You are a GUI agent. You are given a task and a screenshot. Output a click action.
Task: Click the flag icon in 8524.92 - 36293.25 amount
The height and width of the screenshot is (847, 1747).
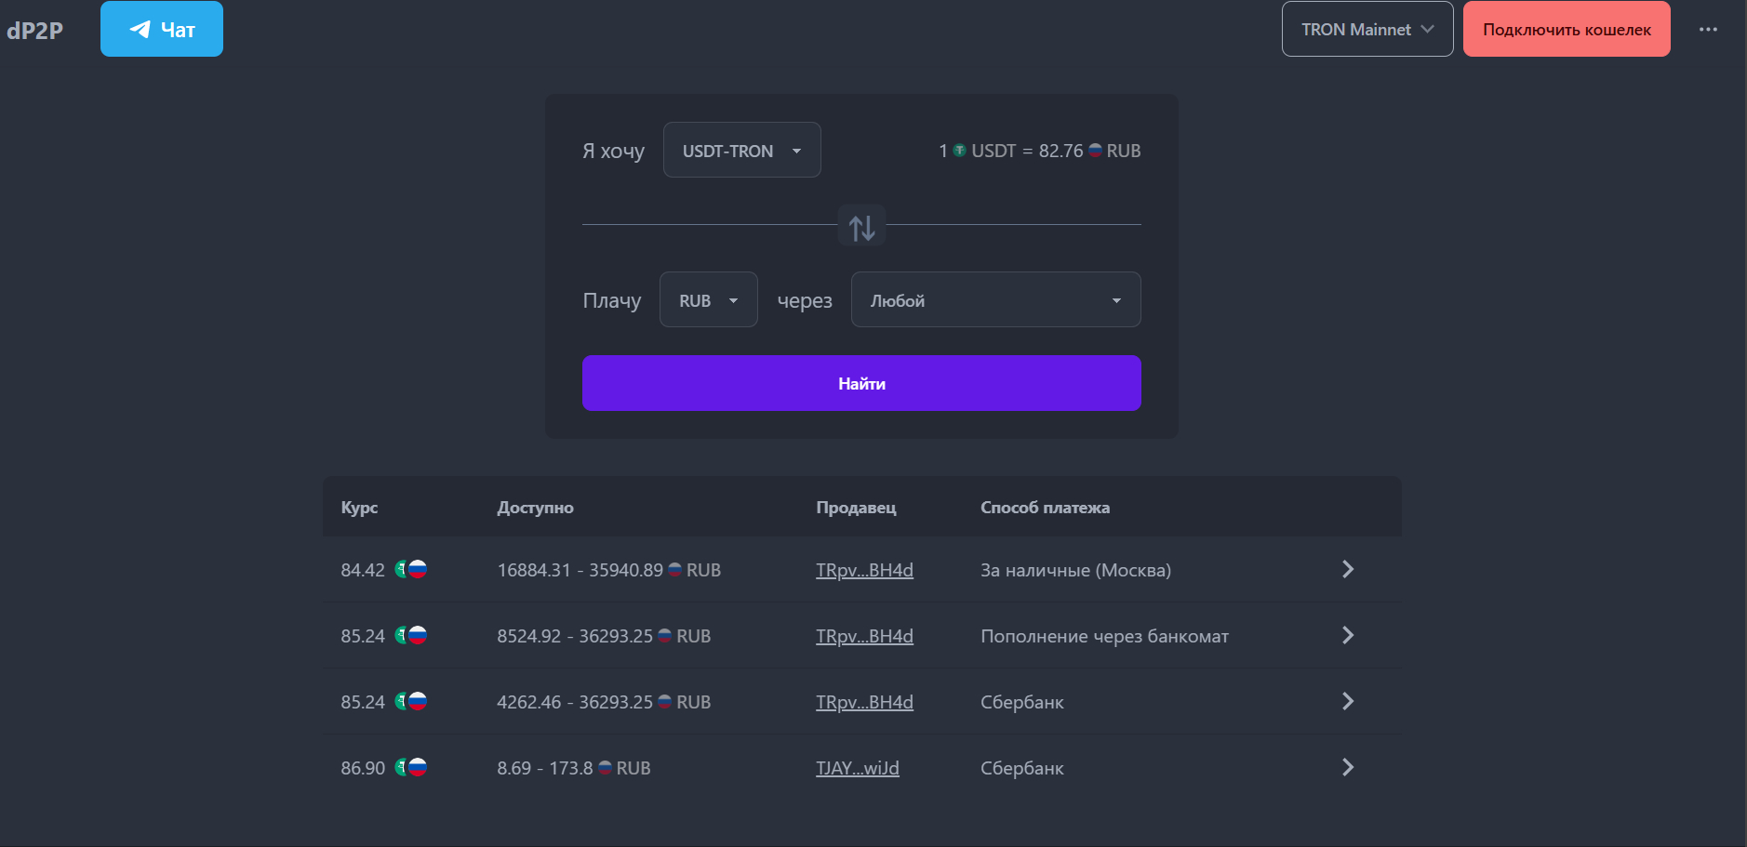(665, 636)
